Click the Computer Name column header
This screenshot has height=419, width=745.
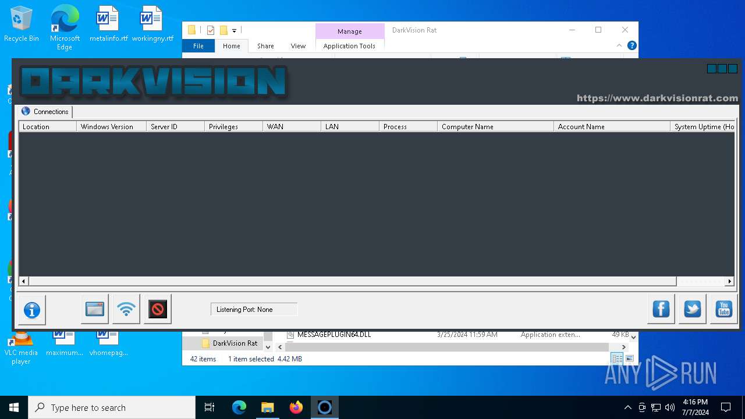coord(495,126)
